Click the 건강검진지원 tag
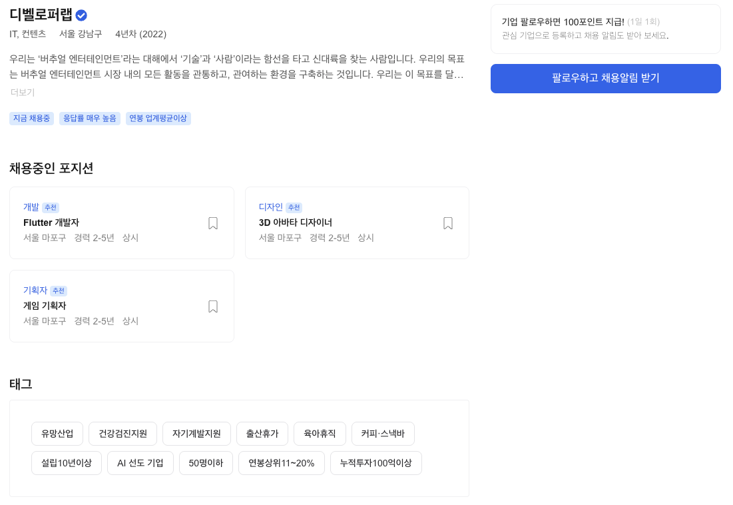This screenshot has width=733, height=505. pyautogui.click(x=123, y=434)
